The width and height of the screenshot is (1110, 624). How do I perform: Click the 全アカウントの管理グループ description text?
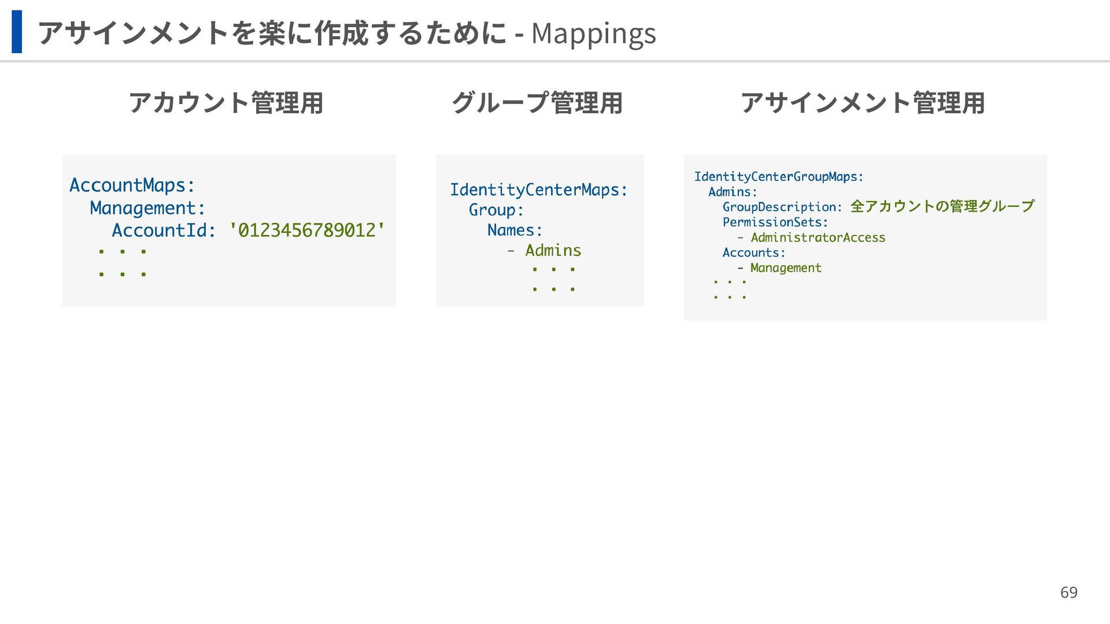[x=942, y=206]
